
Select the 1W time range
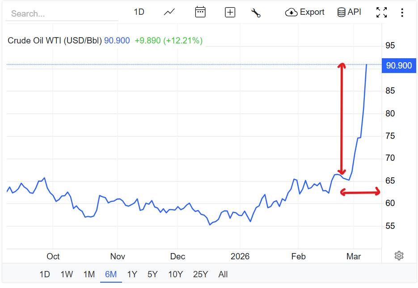67,274
